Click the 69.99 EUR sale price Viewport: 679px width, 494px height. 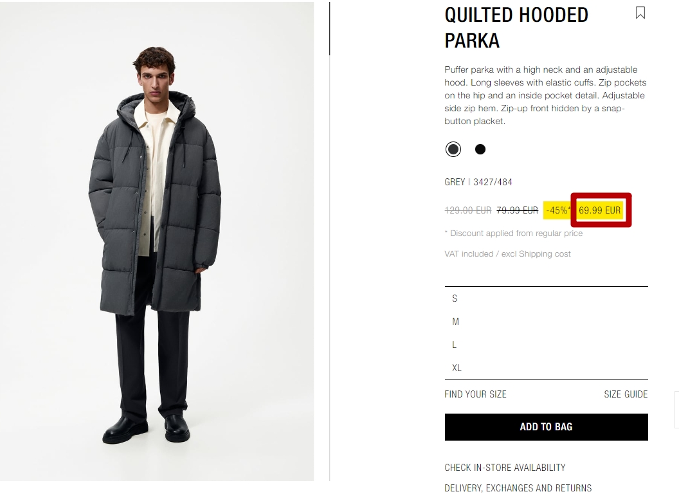click(x=599, y=210)
